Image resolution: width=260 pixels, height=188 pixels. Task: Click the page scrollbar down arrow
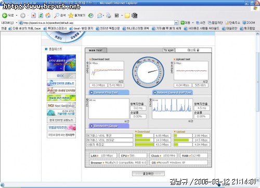(258, 180)
